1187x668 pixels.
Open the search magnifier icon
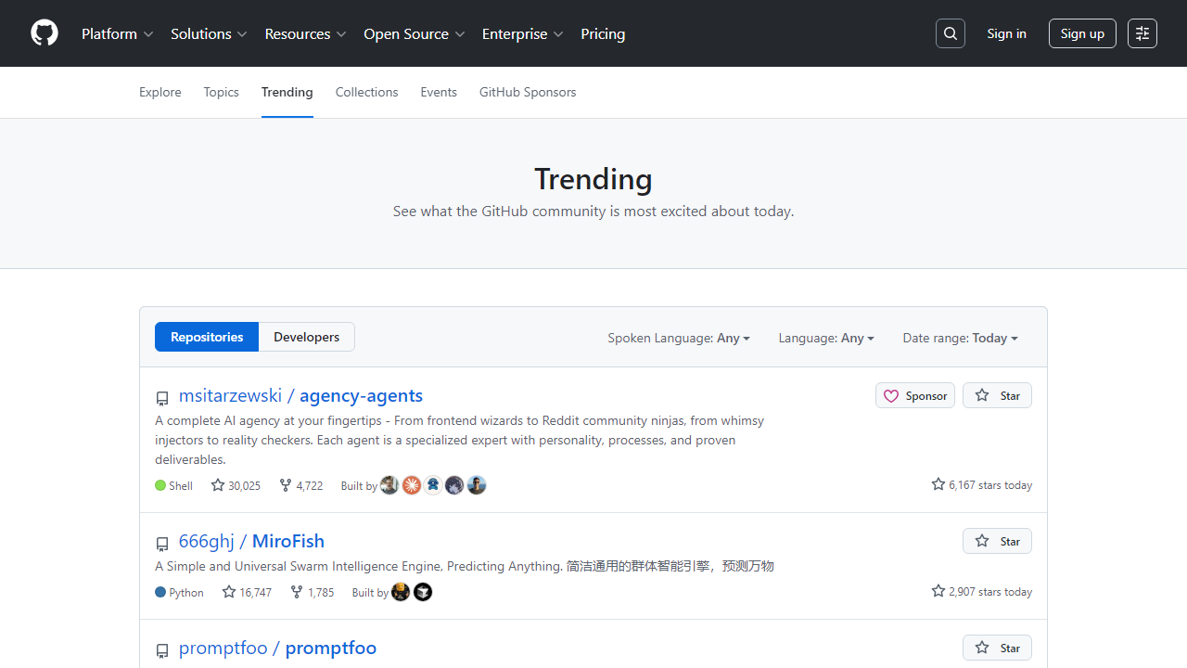[951, 33]
